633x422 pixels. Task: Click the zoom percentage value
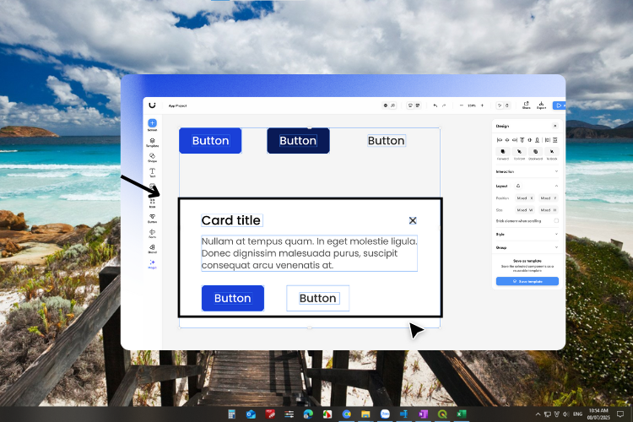[x=472, y=105]
